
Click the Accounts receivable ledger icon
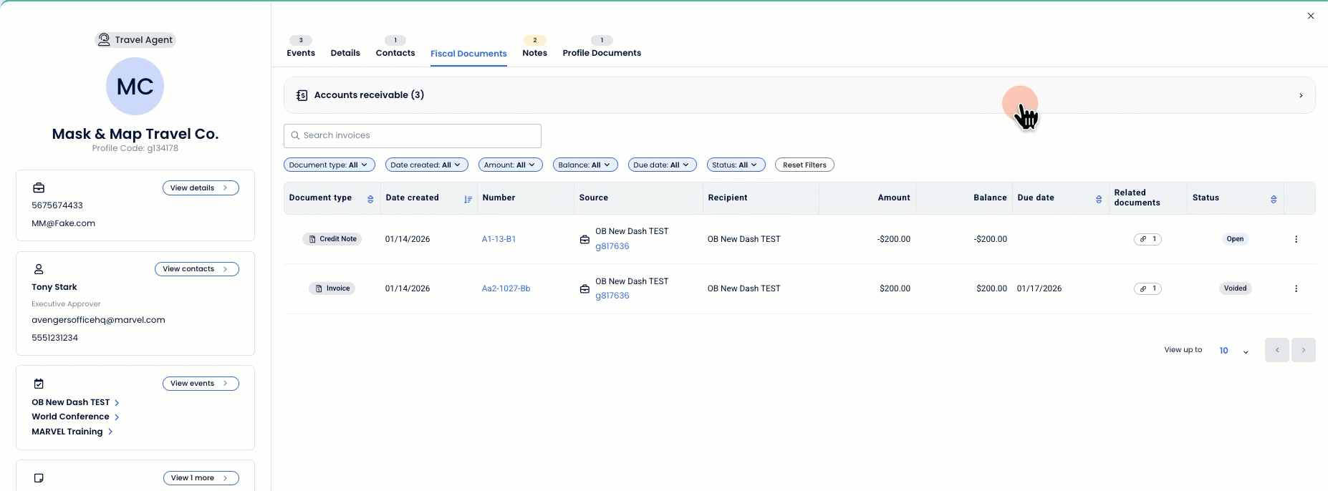pyautogui.click(x=302, y=95)
